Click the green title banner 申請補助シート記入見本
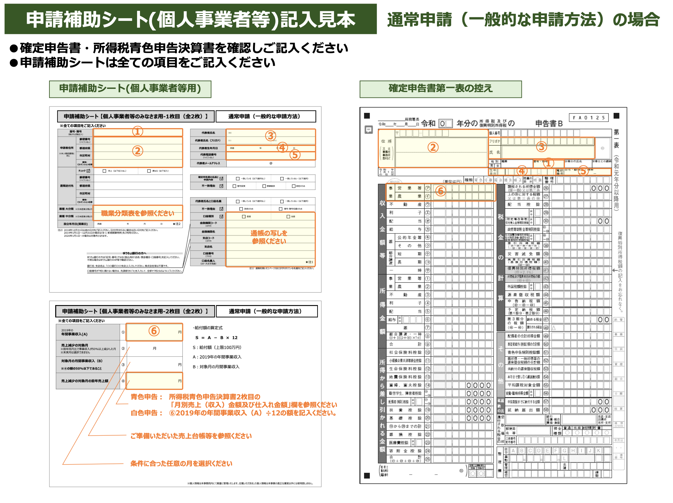Image resolution: width=673 pixels, height=503 pixels. click(191, 19)
